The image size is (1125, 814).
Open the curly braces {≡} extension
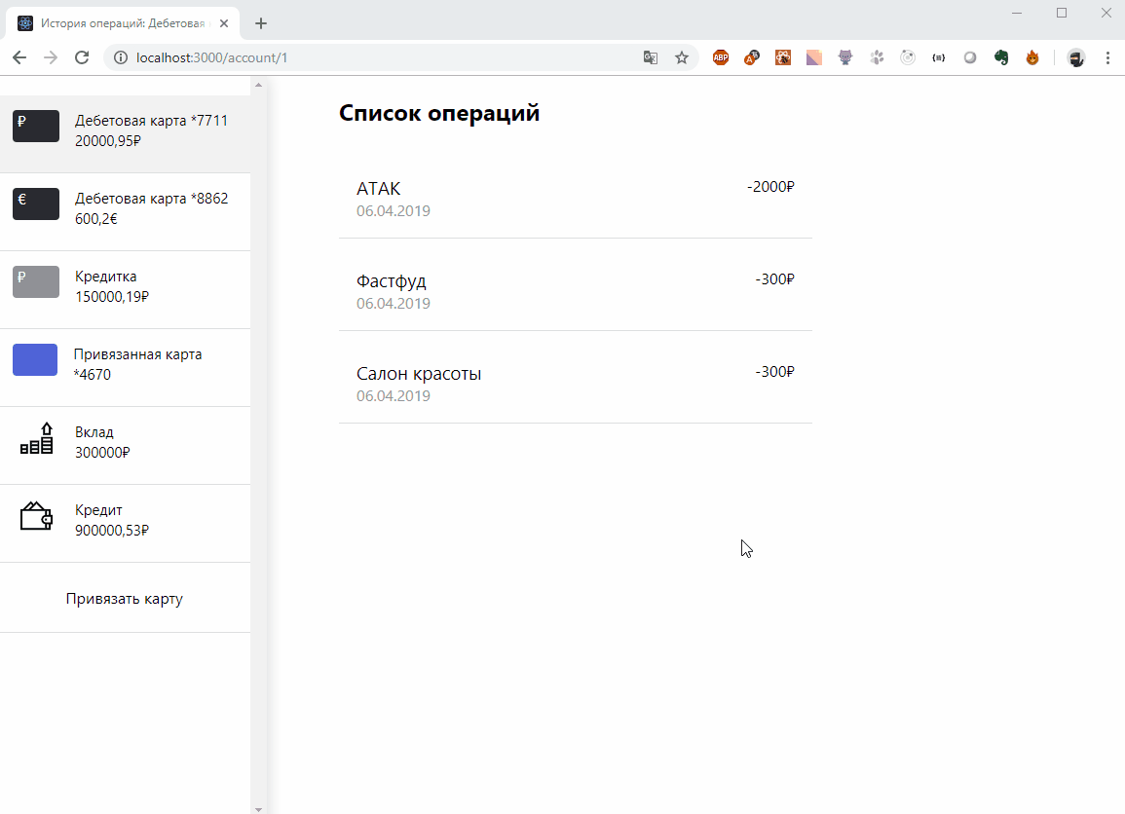point(938,57)
